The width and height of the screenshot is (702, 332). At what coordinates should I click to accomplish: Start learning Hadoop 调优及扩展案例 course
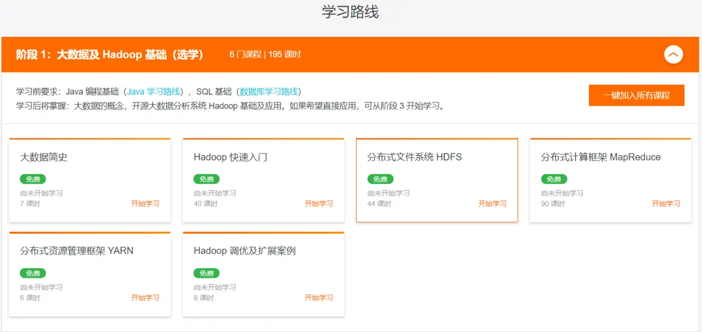pyautogui.click(x=319, y=297)
